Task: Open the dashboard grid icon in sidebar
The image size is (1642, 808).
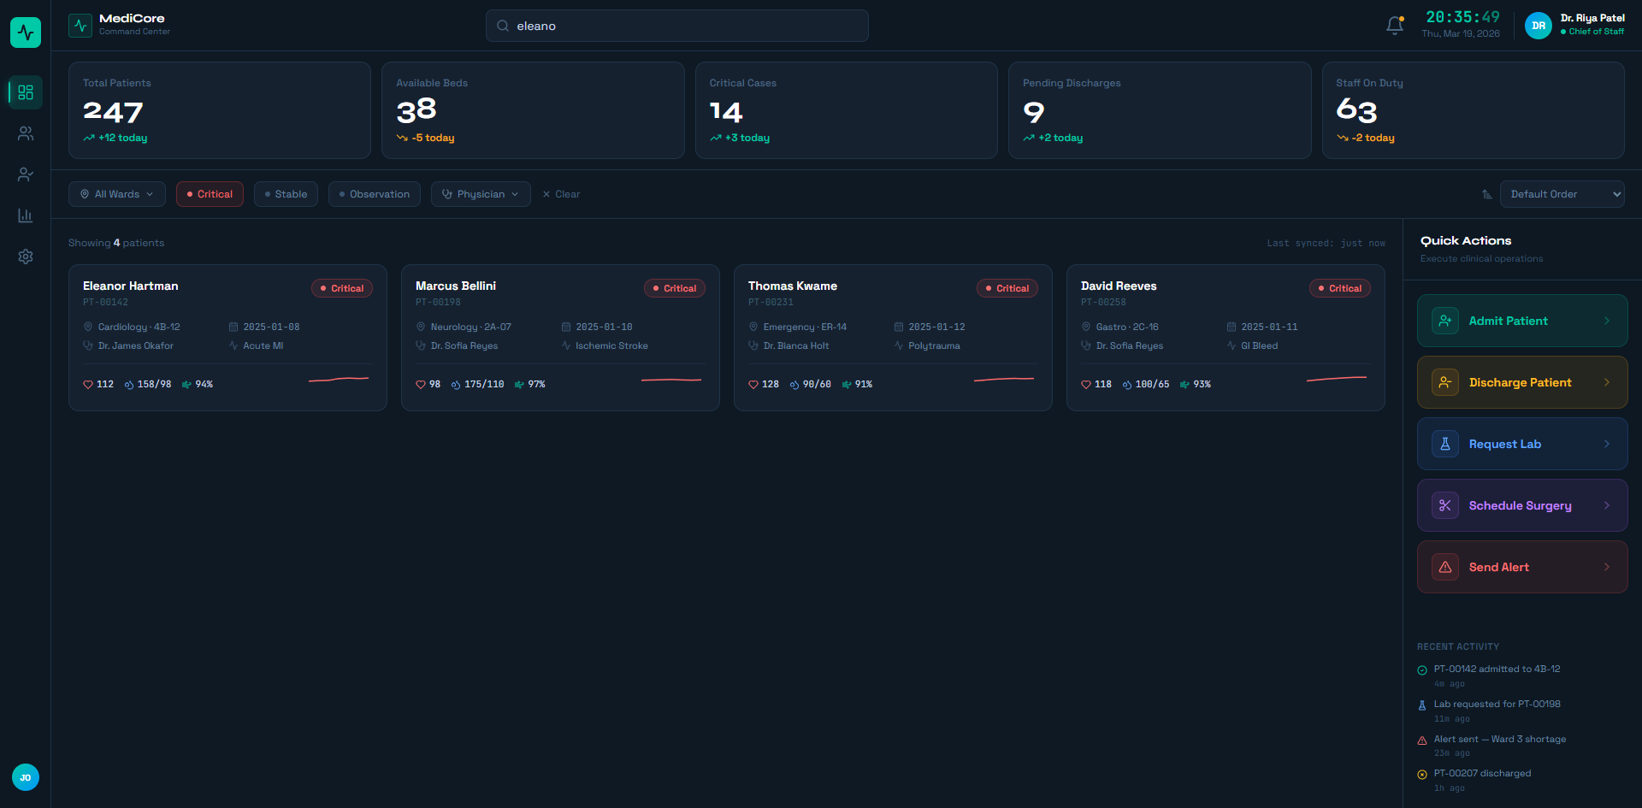Action: [x=26, y=92]
